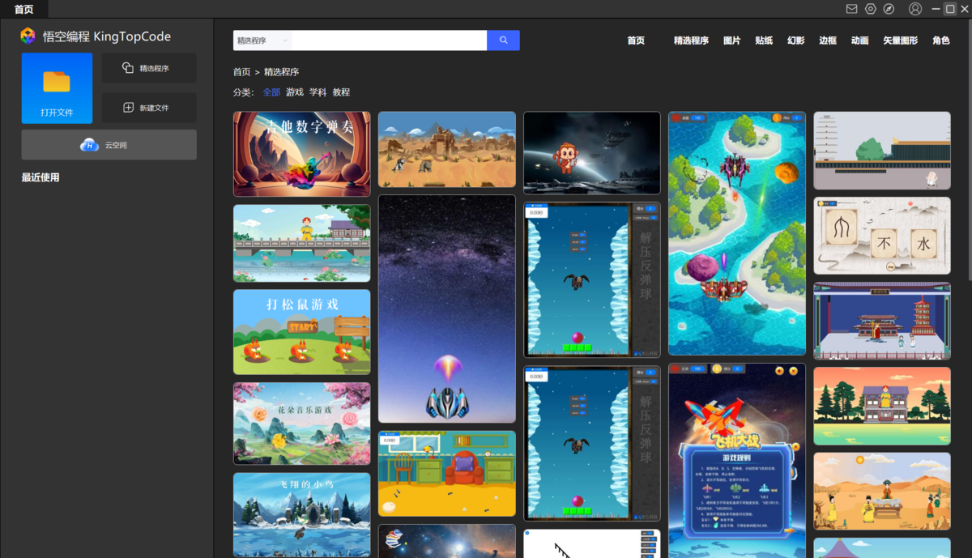Switch to the 贴纸 tab
Image resolution: width=972 pixels, height=558 pixels.
(763, 40)
